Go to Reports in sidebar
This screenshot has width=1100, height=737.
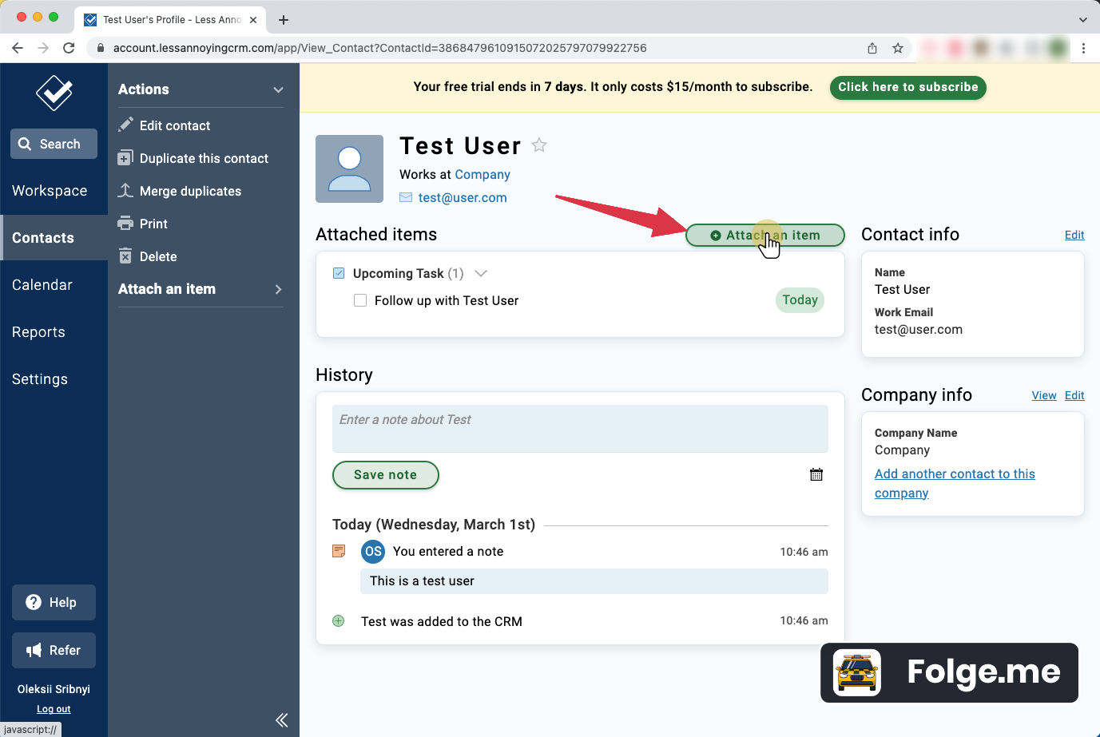tap(38, 332)
